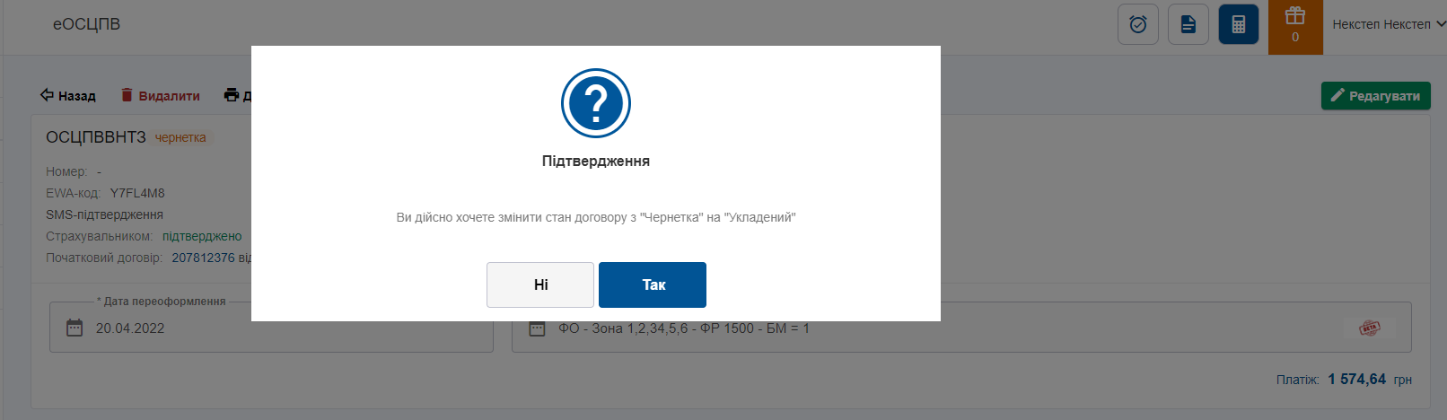
Task: Go back using Назад arrow
Action: 67,95
